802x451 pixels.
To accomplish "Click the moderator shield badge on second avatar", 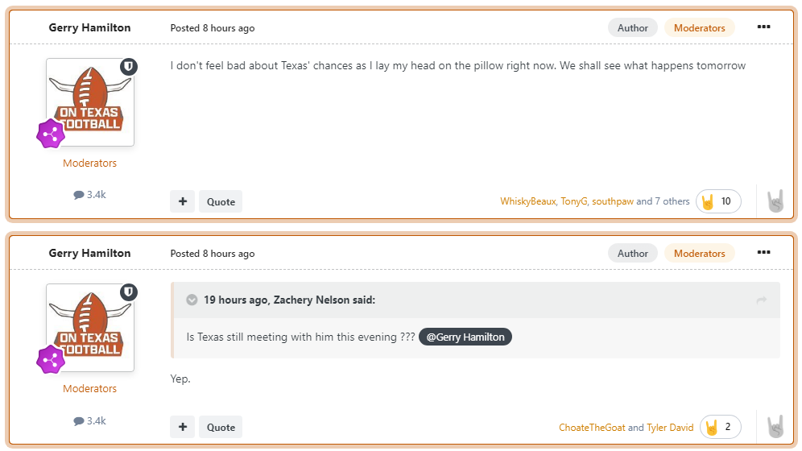I will click(129, 292).
